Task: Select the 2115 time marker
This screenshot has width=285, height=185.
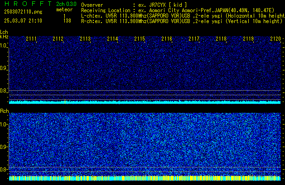Action: 140,39
